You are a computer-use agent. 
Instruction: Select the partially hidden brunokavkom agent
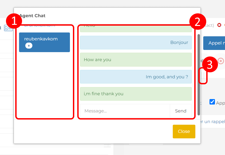[40, 26]
